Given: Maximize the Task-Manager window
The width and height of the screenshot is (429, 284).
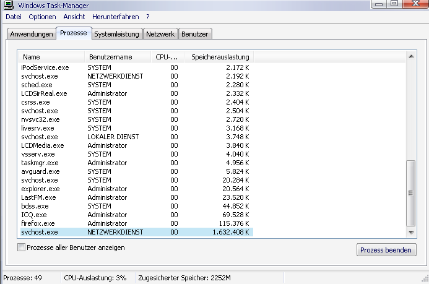Looking at the screenshot, I should click(394, 4).
